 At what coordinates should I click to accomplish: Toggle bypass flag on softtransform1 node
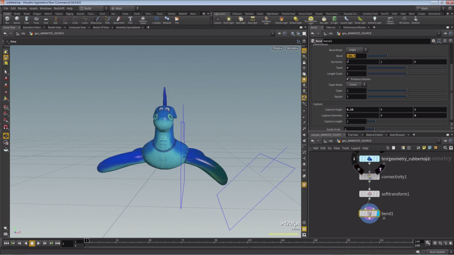[x=361, y=194]
